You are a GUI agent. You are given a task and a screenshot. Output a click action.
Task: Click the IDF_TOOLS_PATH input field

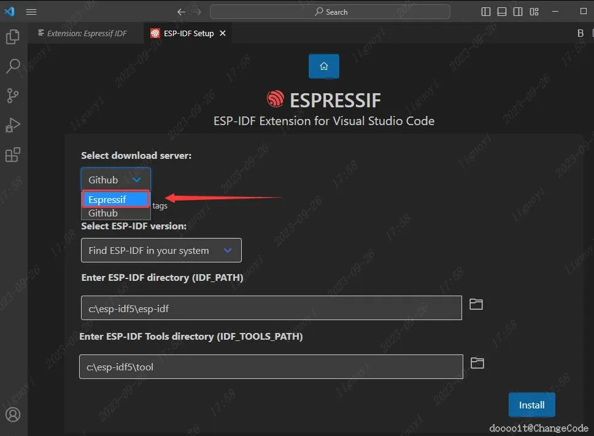(x=271, y=367)
